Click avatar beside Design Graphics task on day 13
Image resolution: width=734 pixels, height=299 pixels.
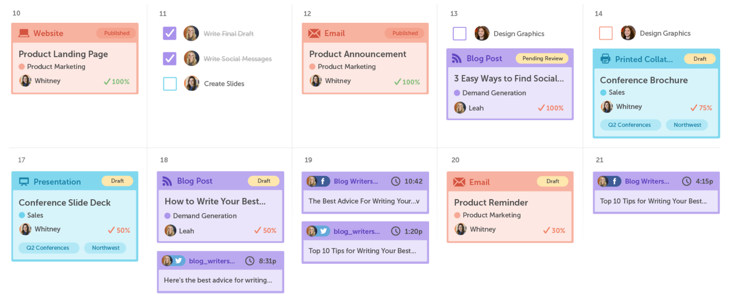click(482, 33)
